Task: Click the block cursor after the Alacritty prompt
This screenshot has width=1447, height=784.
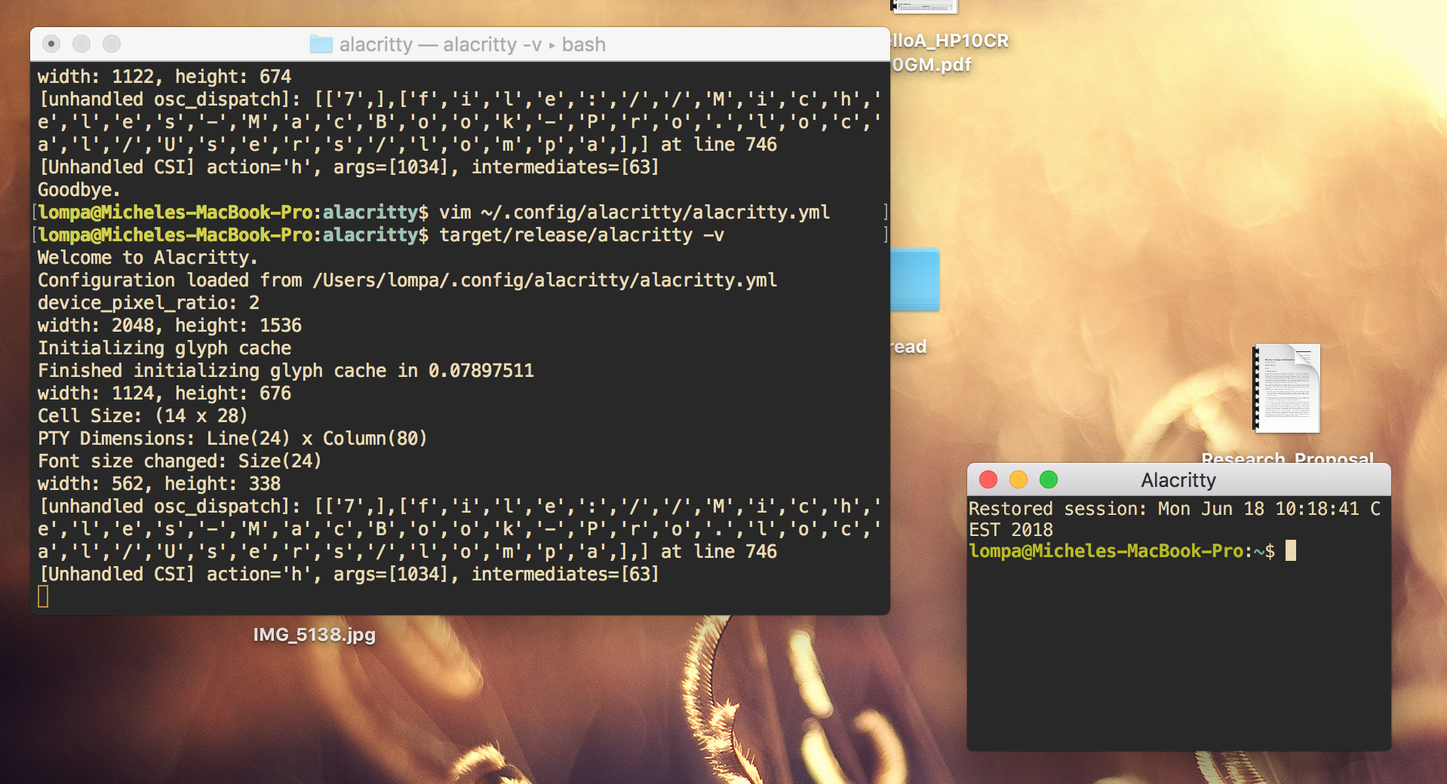Action: point(1291,551)
